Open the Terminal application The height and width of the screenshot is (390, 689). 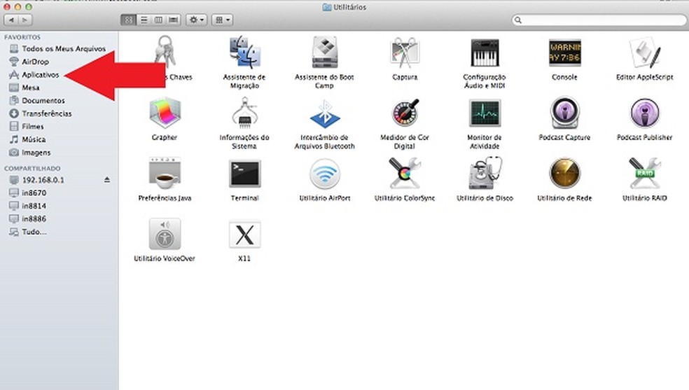(x=244, y=174)
